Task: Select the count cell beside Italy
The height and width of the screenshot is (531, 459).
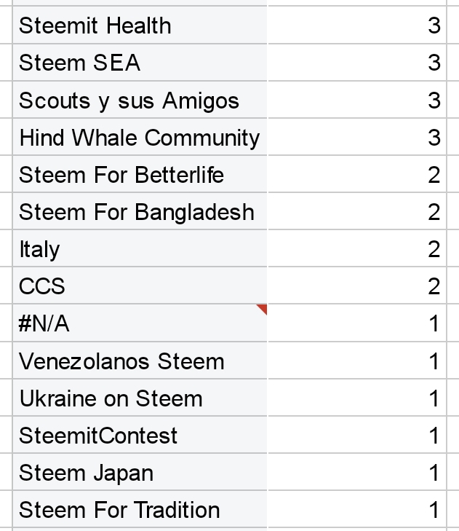Action: coord(356,249)
